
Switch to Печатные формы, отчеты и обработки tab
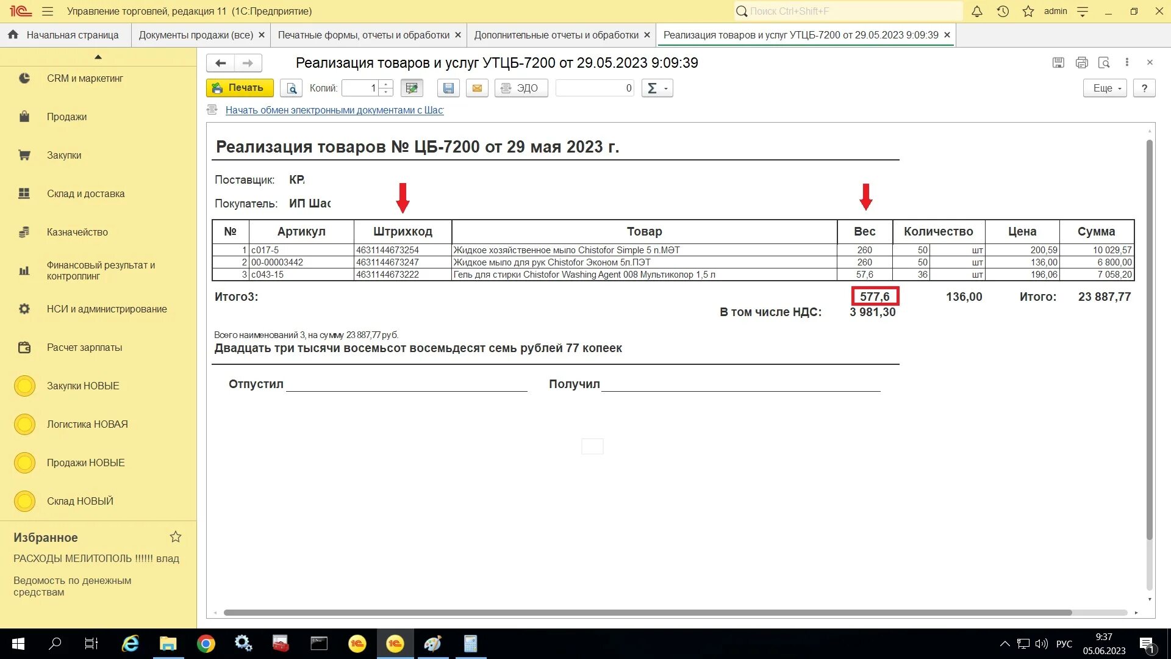[363, 35]
